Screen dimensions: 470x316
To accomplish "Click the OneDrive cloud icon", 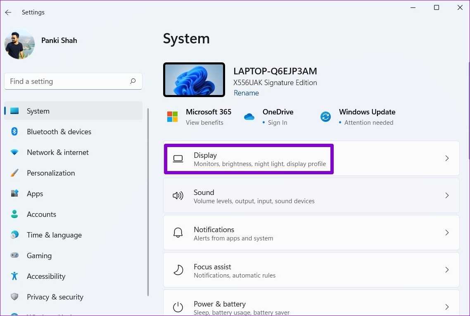I will 249,117.
